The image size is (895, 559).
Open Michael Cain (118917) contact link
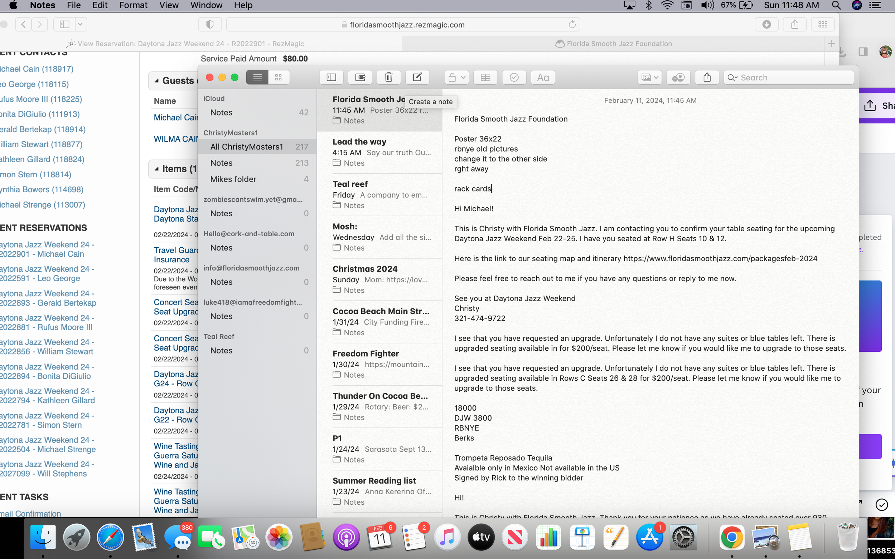pyautogui.click(x=37, y=69)
